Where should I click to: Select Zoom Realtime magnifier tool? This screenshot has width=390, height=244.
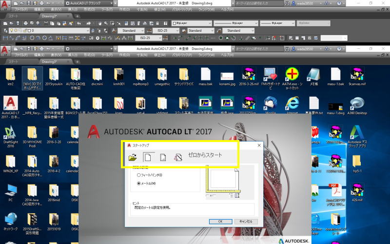[x=106, y=23]
